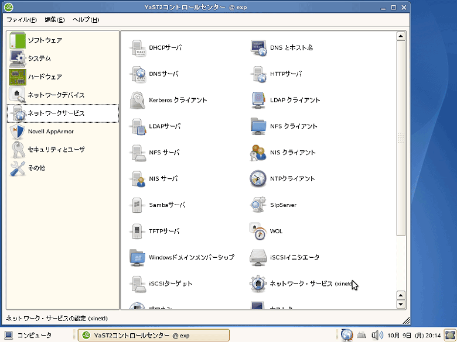This screenshot has height=342, width=457.
Task: Click the scrollbar up arrow at top
Action: 401,36
